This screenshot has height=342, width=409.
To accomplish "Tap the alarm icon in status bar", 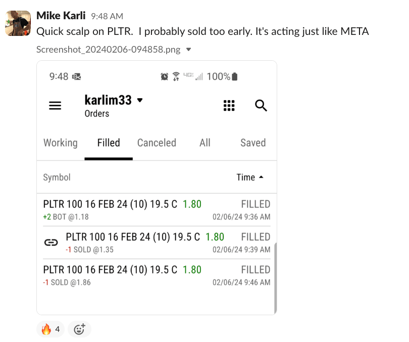I will coord(165,76).
